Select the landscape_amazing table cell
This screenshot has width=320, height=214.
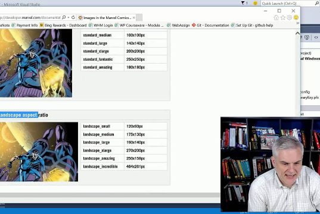coord(102,158)
